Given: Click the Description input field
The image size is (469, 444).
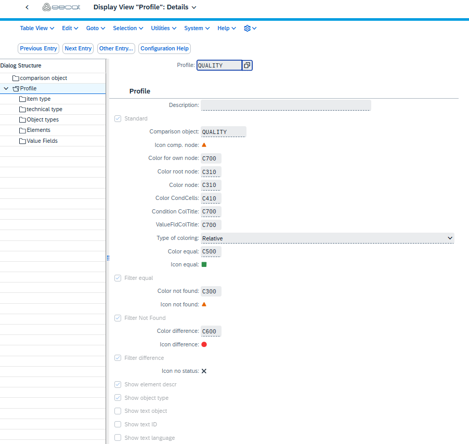Looking at the screenshot, I should tap(285, 105).
